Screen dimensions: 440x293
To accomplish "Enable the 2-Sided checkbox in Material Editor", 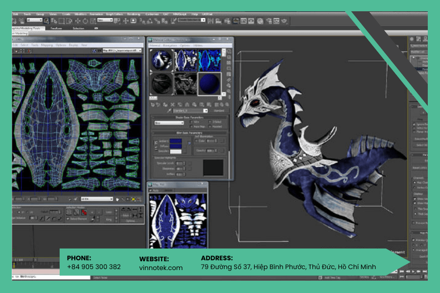I will point(210,122).
